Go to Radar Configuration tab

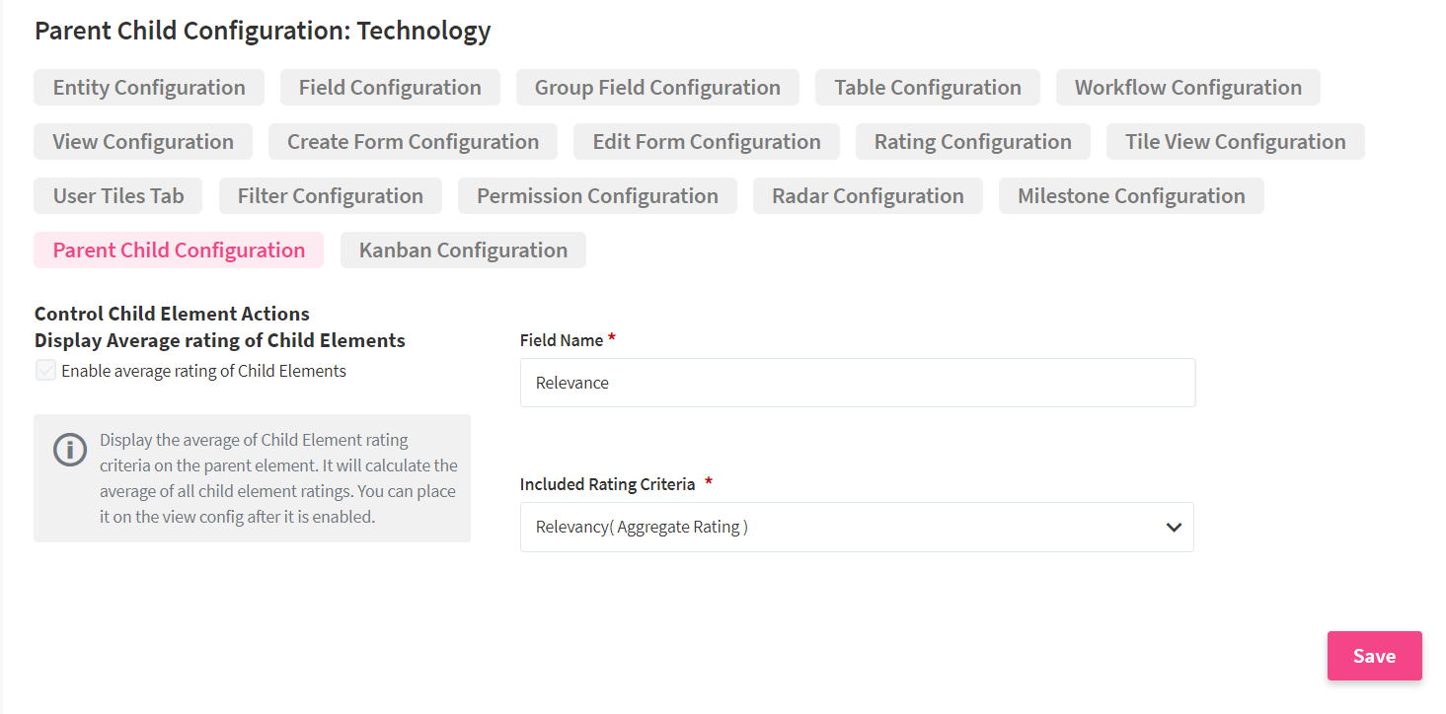coord(868,196)
